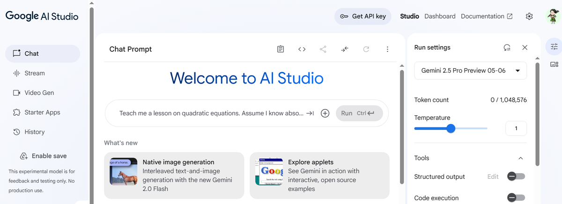Click the user avatar picture

554,16
